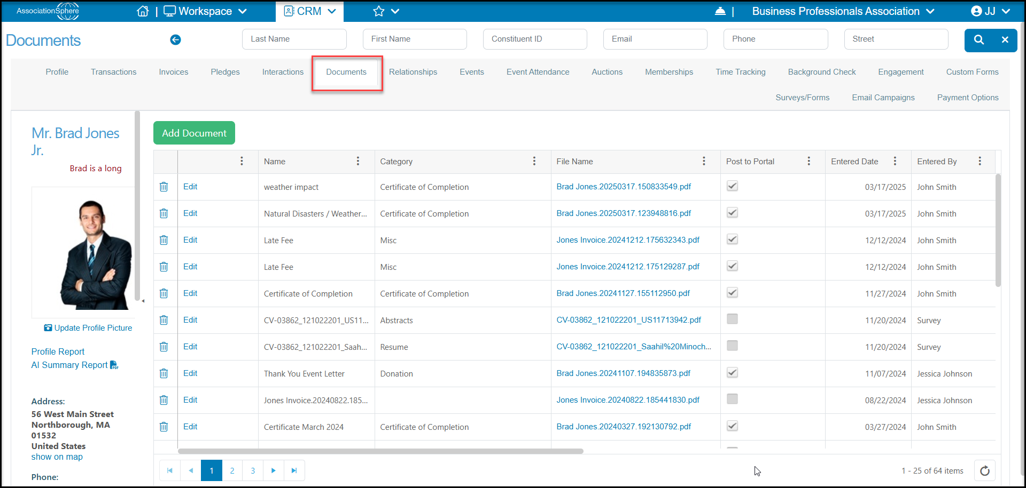The width and height of the screenshot is (1026, 488).
Task: Open Brad Jones.20250317.150833549.pdf file
Action: tap(624, 187)
